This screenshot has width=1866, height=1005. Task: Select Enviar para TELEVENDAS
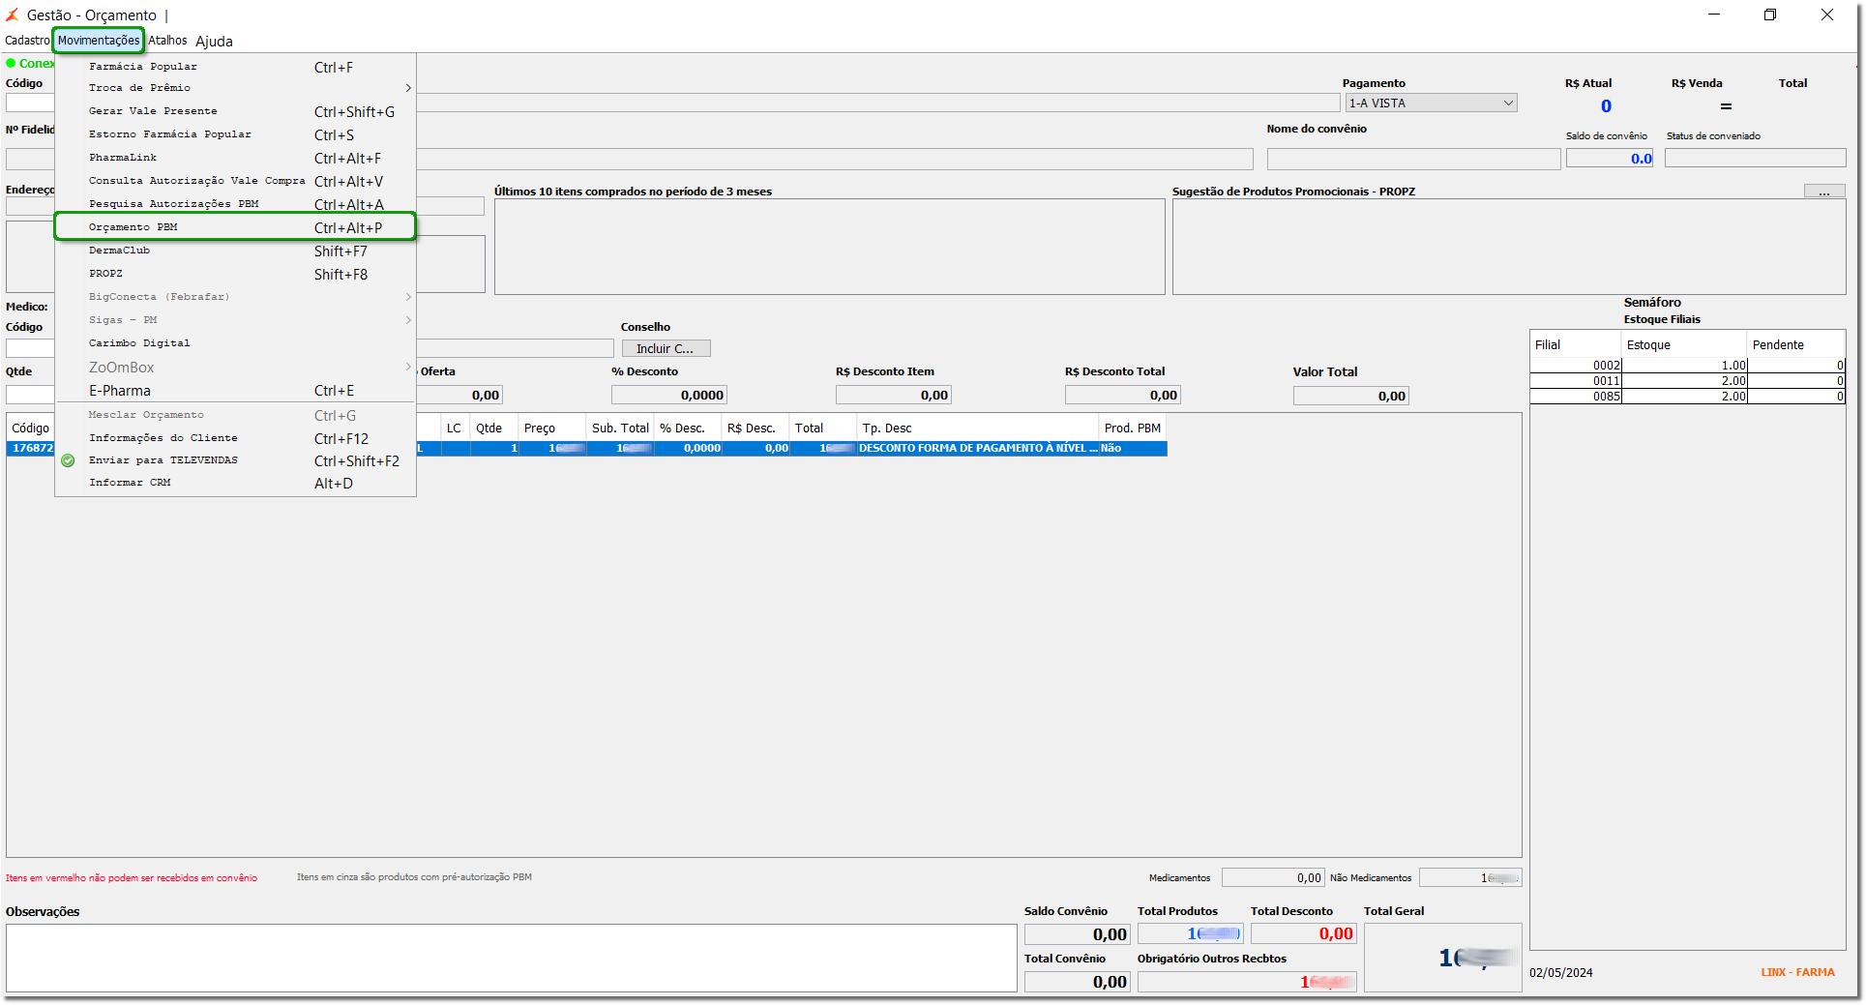tap(235, 460)
